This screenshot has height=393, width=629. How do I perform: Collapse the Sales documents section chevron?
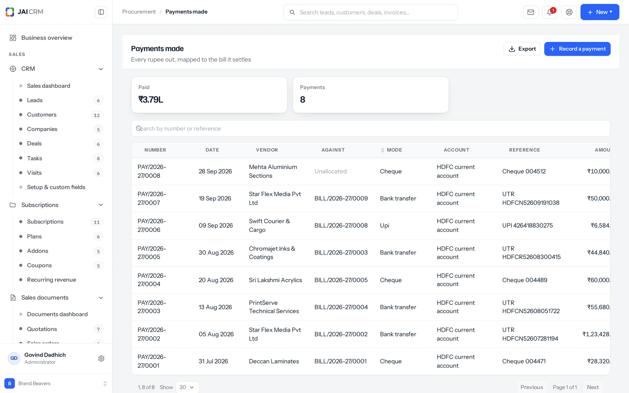(101, 298)
